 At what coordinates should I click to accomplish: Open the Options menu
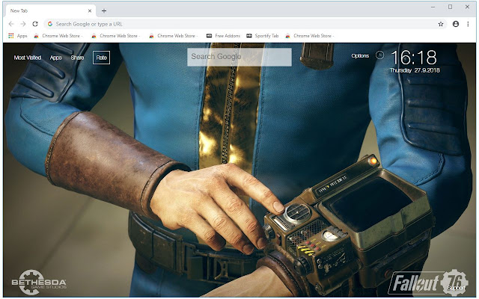pos(360,56)
